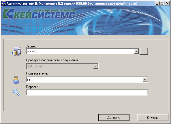Close the installer window
The height and width of the screenshot is (124, 171).
[167, 3]
